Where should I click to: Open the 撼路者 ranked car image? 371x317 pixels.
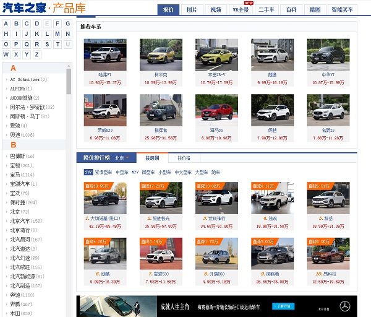tap(272, 254)
